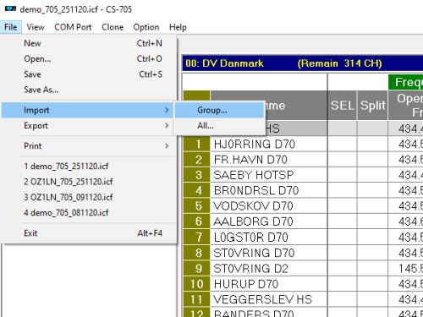Choose All... in the Import submenu
The width and height of the screenshot is (423, 317).
pos(219,126)
